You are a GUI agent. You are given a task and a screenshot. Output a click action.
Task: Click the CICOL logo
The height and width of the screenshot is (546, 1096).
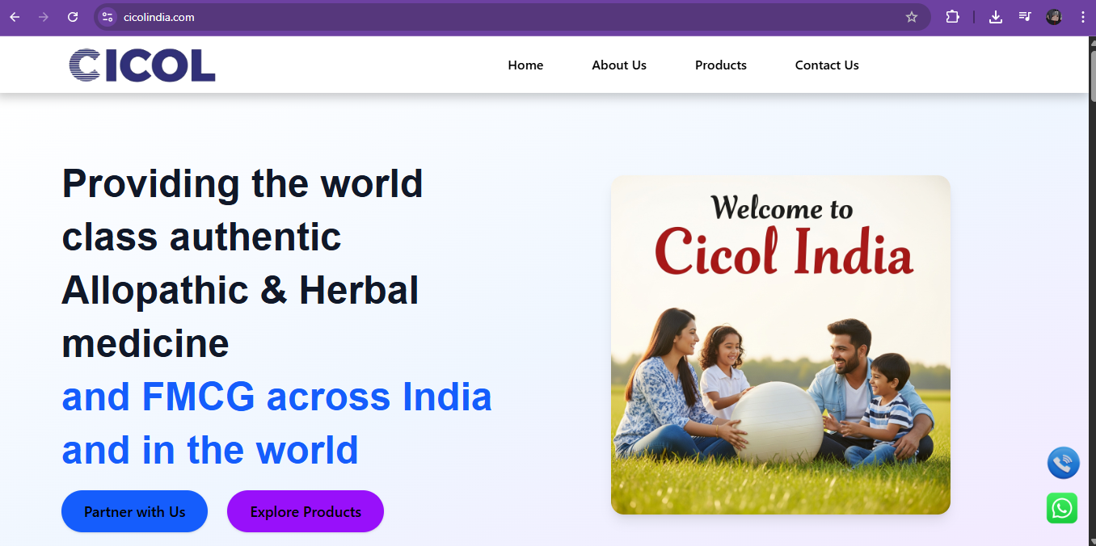click(142, 65)
